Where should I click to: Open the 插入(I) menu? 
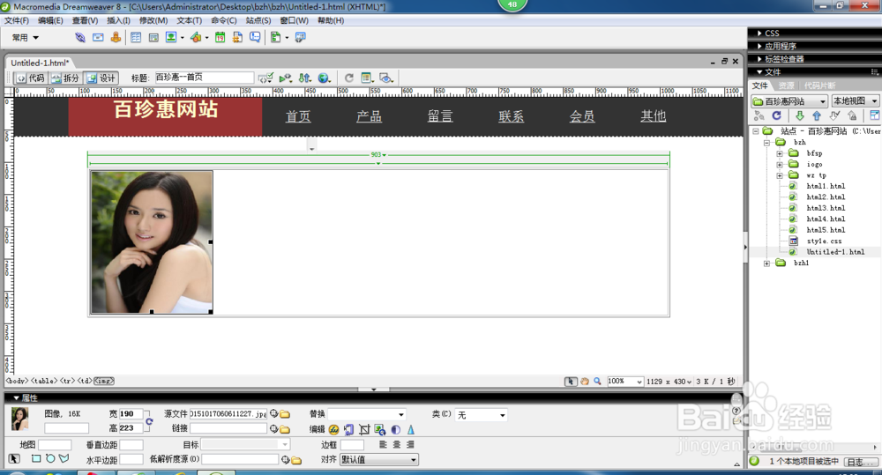pos(118,20)
